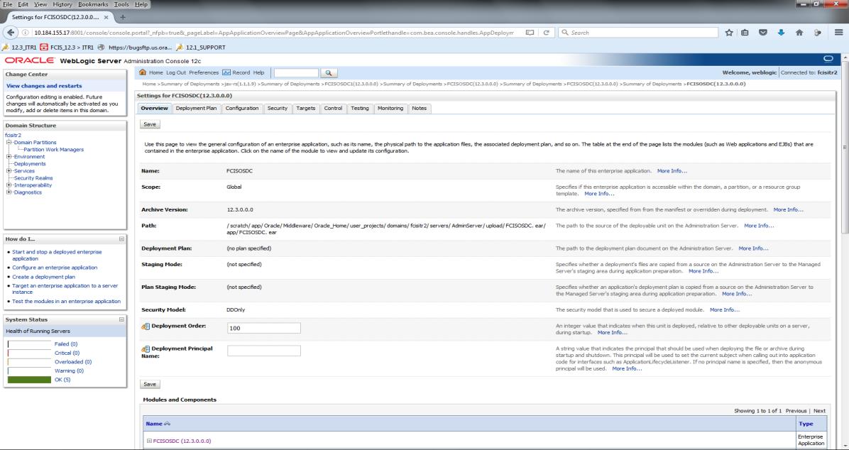Switch to the Configuration tab
Screen dimensions: 849x450
(x=242, y=109)
